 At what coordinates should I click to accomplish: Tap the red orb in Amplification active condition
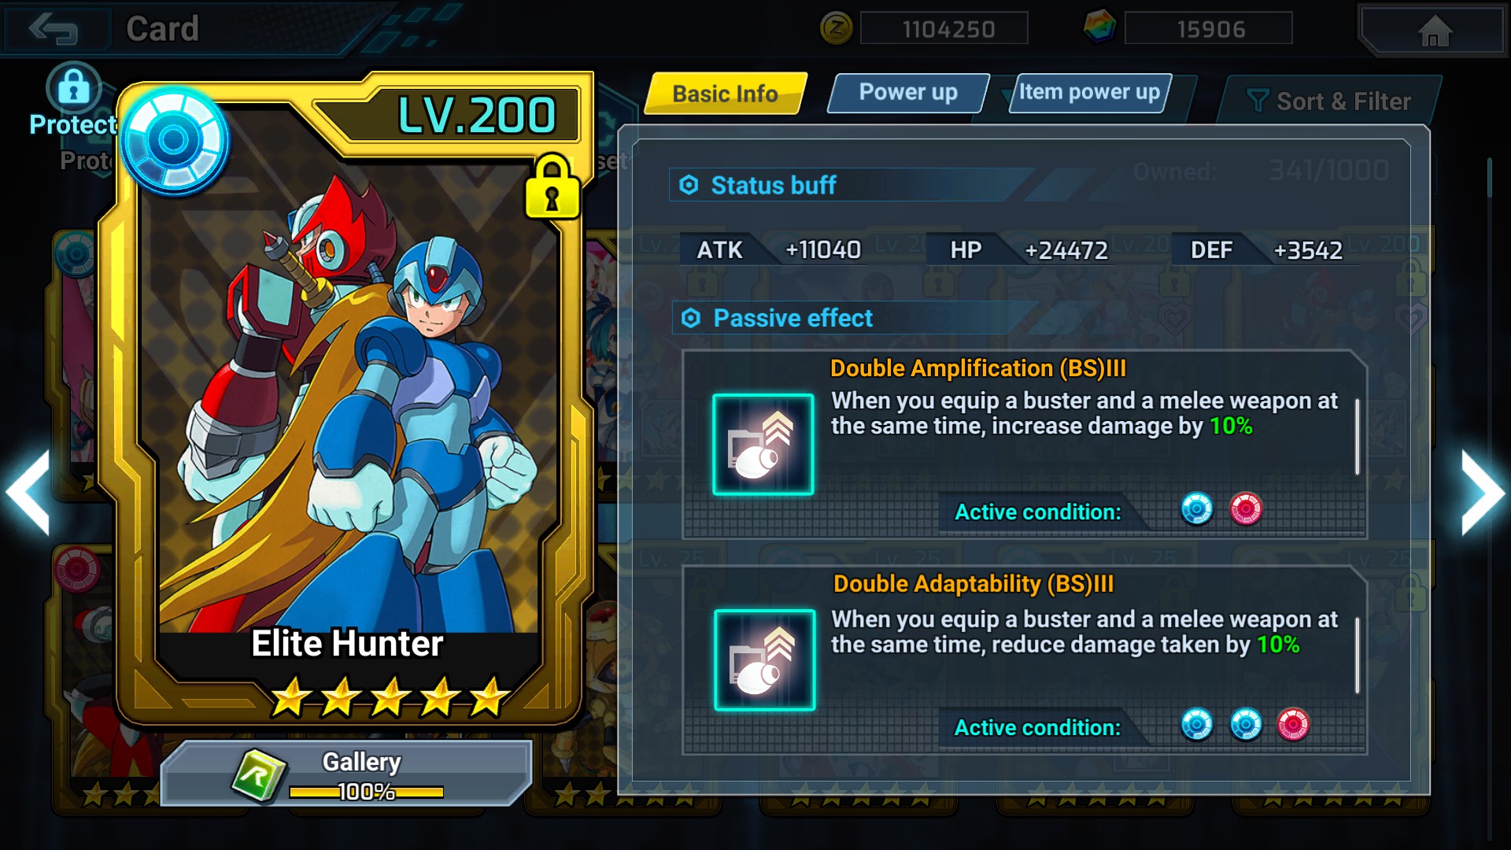point(1246,509)
